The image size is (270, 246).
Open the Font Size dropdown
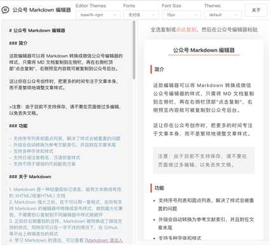point(181,15)
